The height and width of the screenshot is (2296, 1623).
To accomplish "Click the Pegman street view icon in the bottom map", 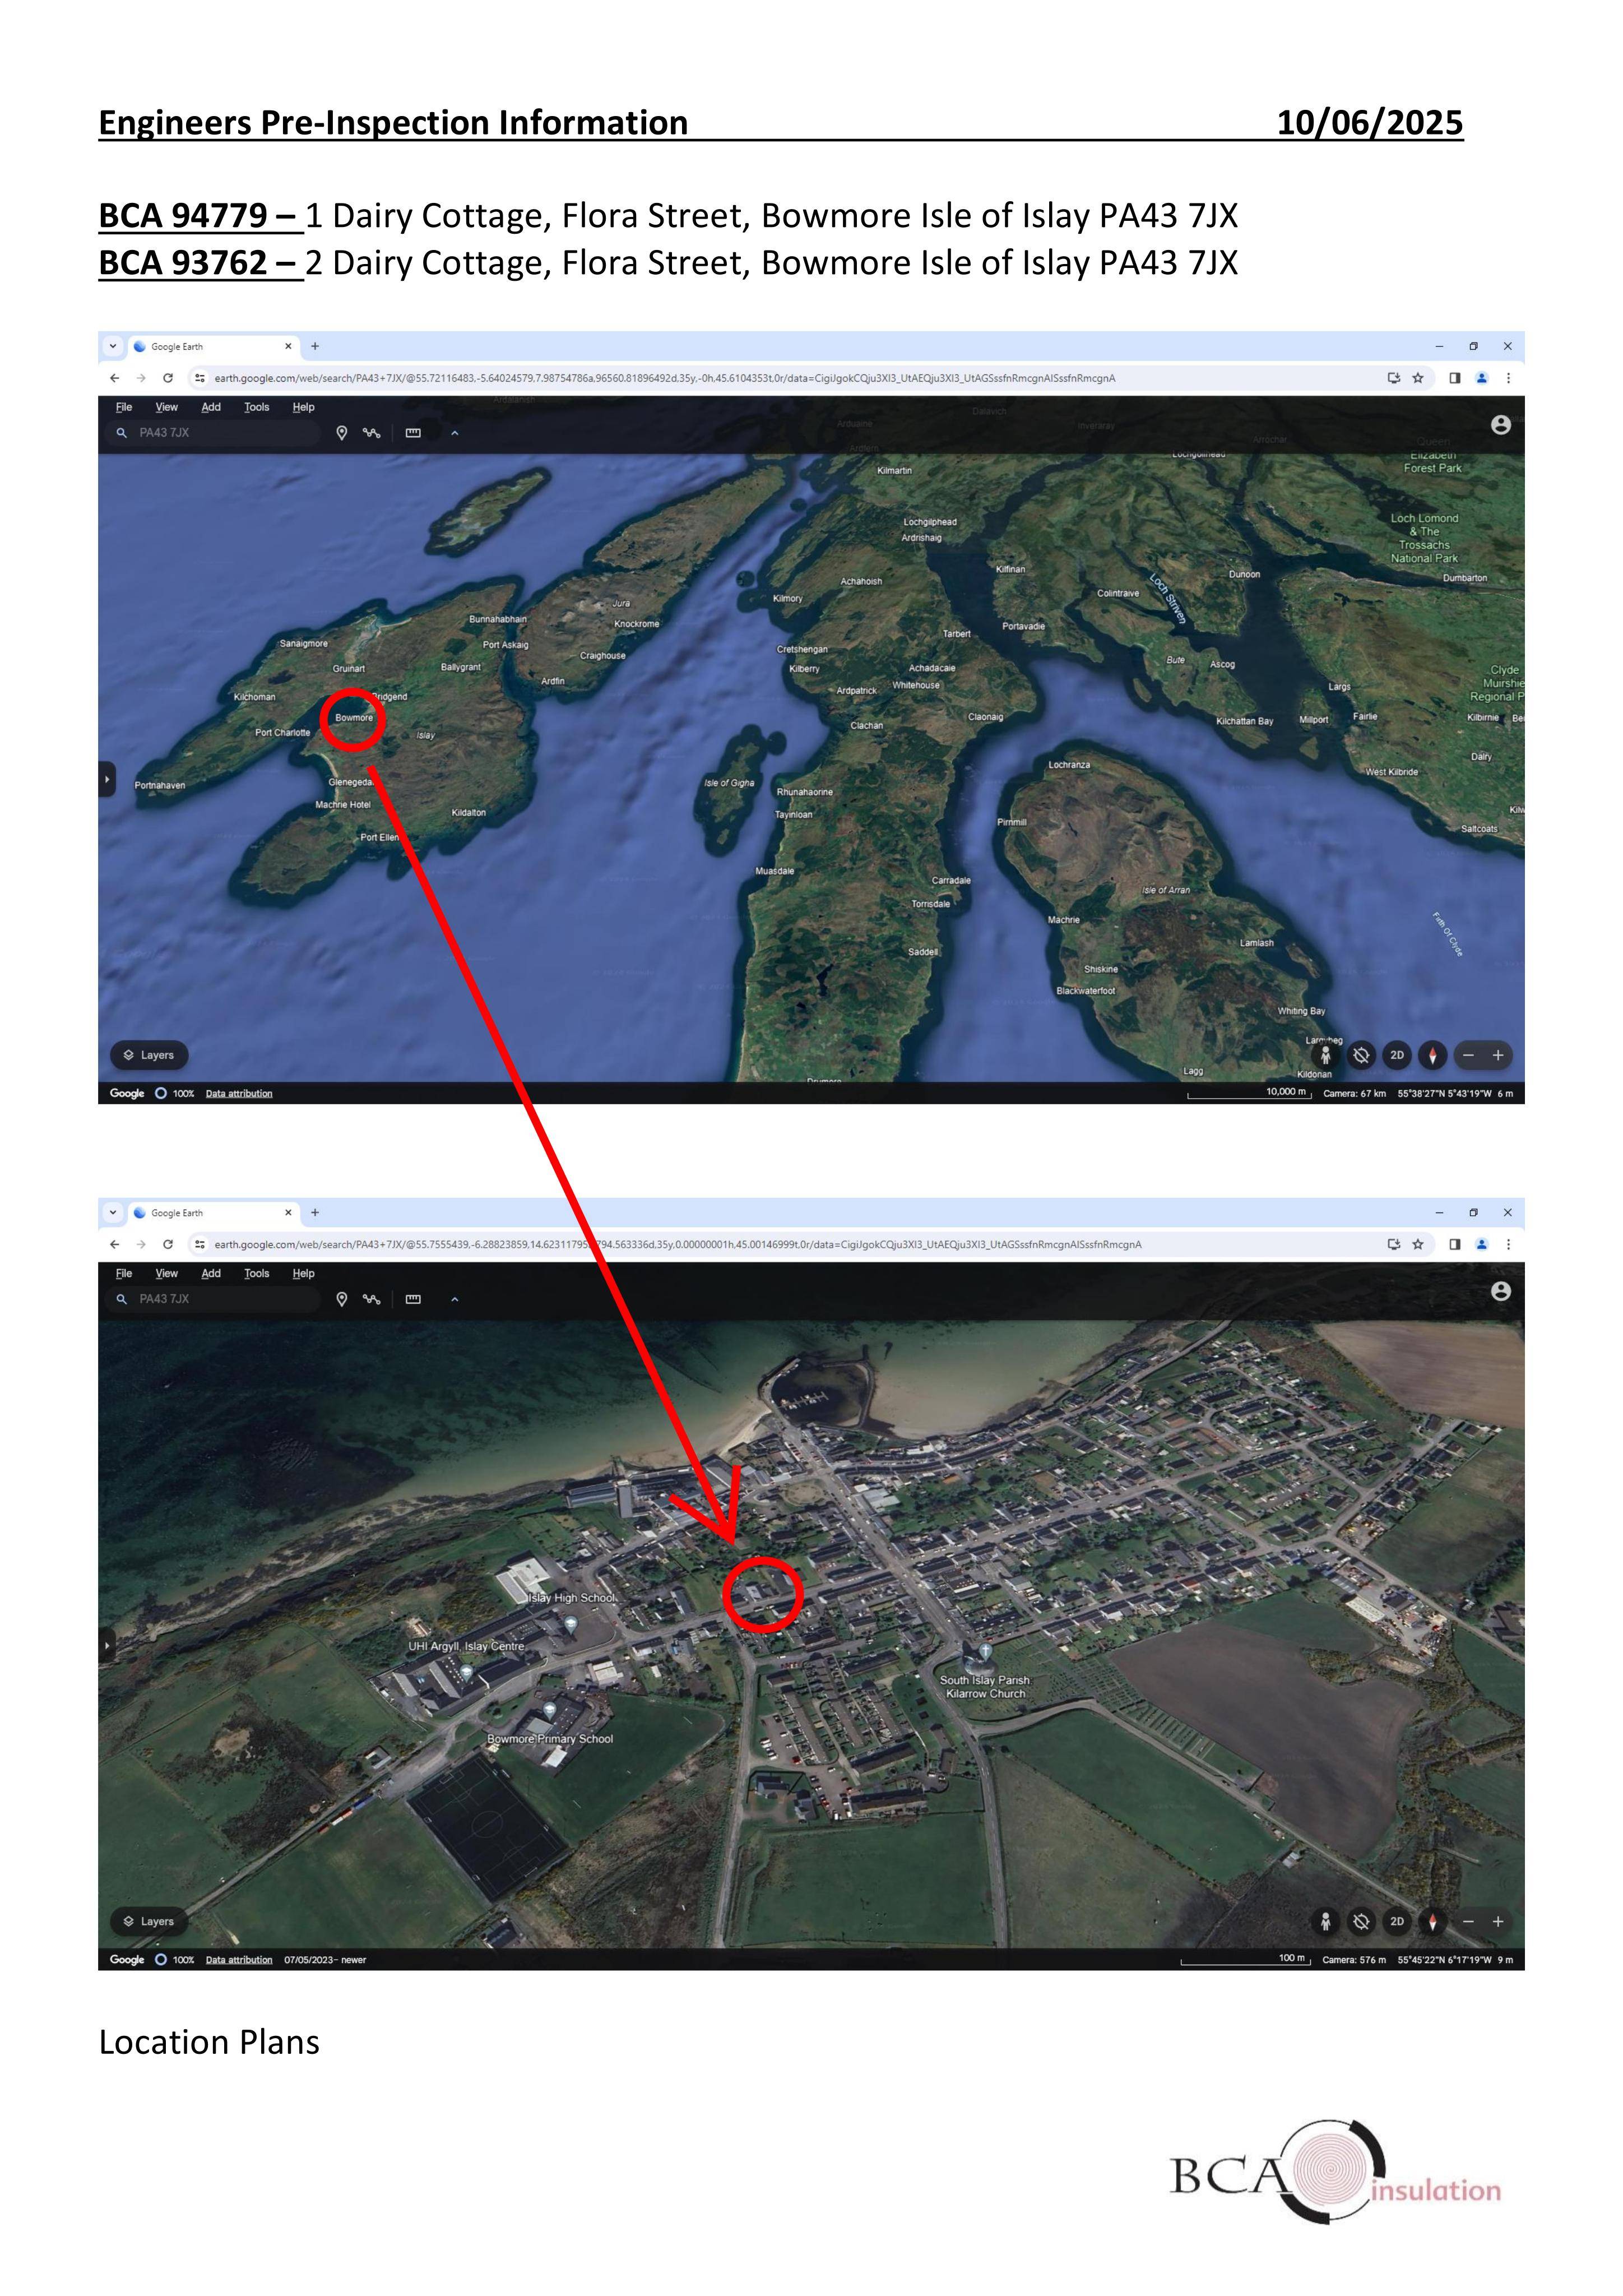I will [1326, 1921].
